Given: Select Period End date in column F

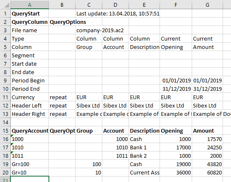Looking at the screenshot, I should click(x=176, y=89).
